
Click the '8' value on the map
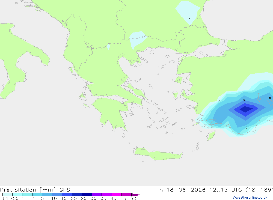coord(270,98)
